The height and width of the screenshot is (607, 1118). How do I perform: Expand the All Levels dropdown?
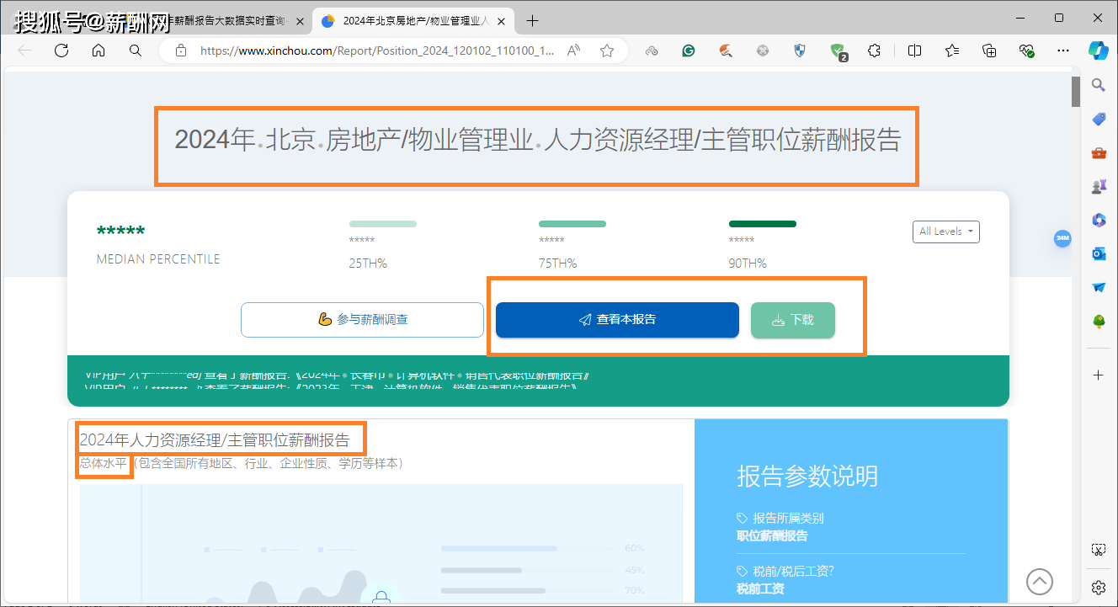(x=946, y=232)
